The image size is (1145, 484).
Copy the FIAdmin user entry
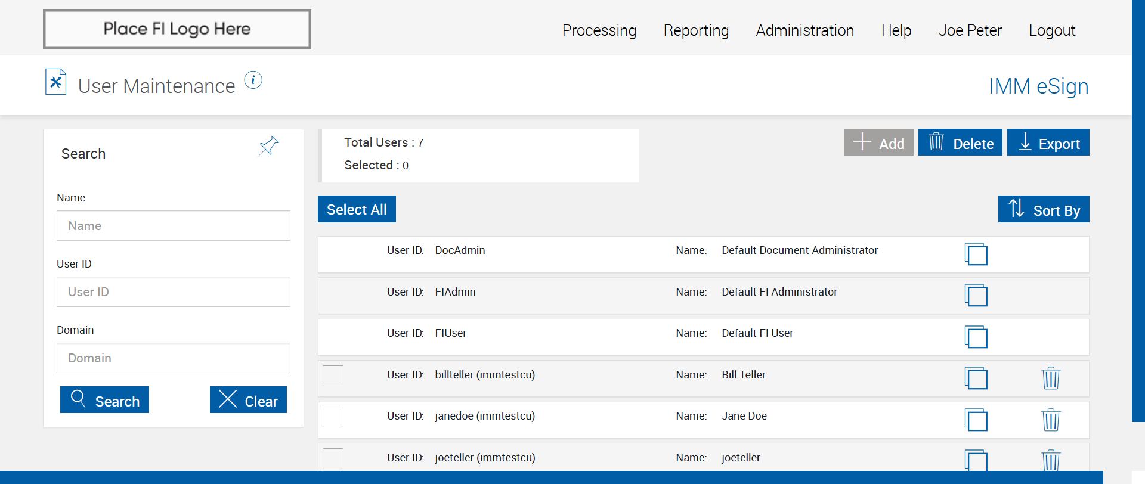coord(976,295)
